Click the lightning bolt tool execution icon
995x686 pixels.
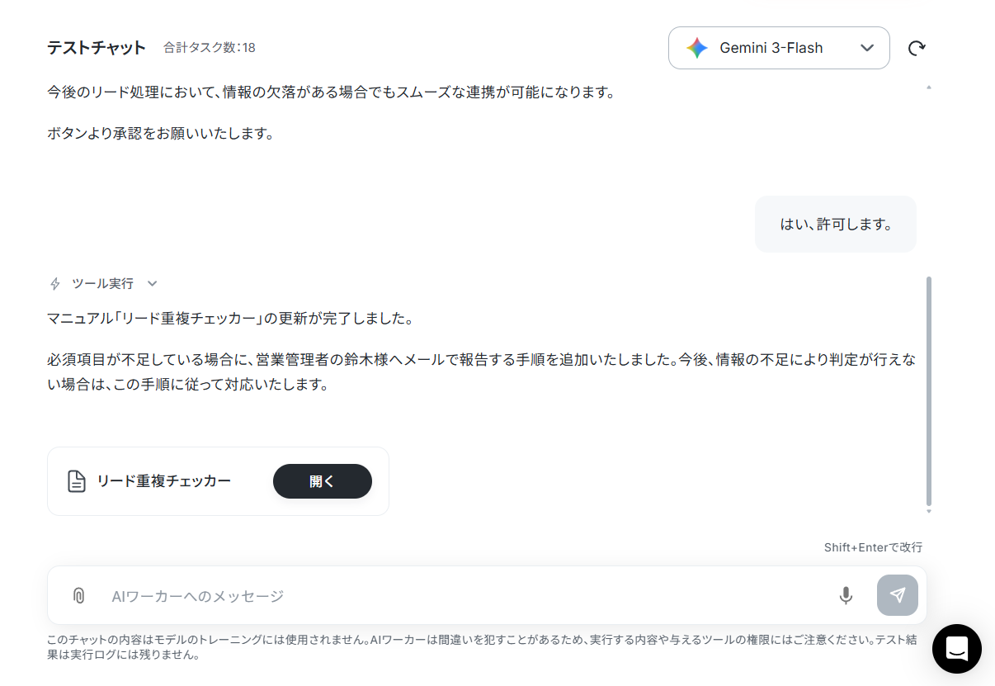click(55, 284)
